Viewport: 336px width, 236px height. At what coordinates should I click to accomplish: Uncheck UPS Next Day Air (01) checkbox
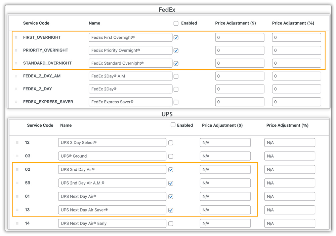171,197
